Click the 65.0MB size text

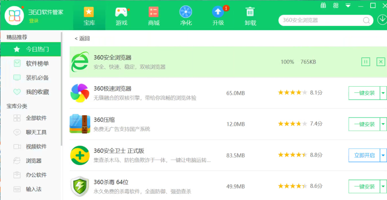coord(235,93)
